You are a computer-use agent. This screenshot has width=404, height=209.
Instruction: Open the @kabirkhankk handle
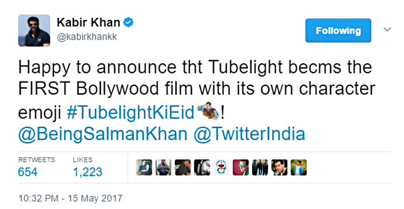87,37
